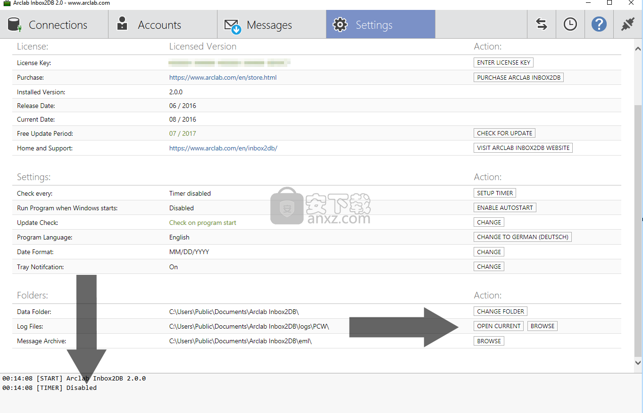This screenshot has width=643, height=413.
Task: Click Change button for Date Format
Action: [x=489, y=252]
